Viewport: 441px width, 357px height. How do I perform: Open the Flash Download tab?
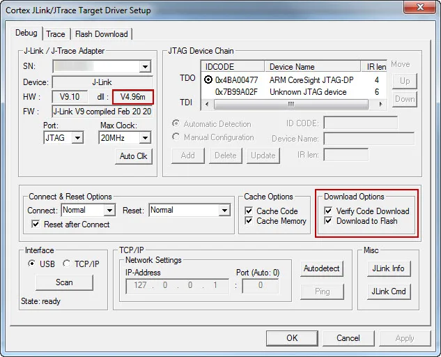click(x=101, y=33)
